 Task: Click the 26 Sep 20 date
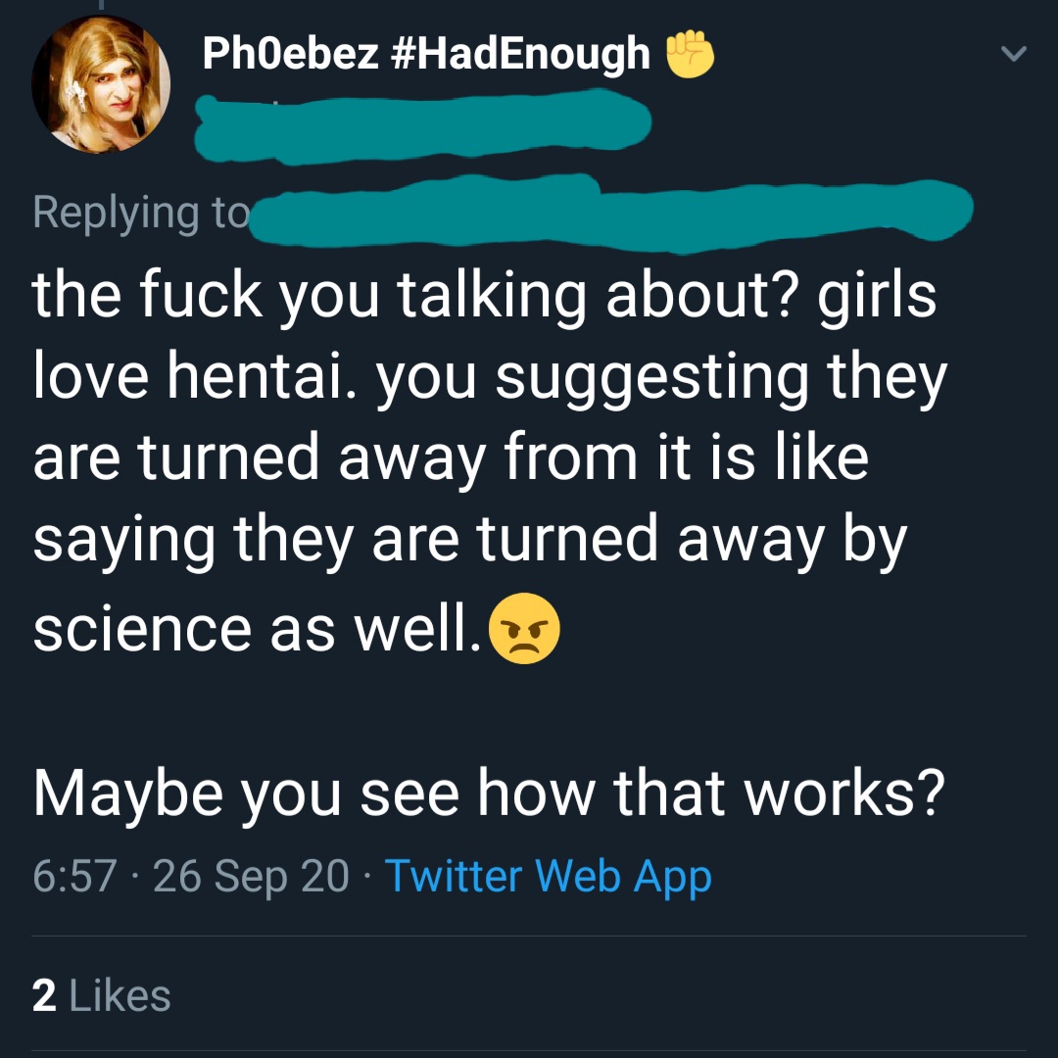click(251, 876)
